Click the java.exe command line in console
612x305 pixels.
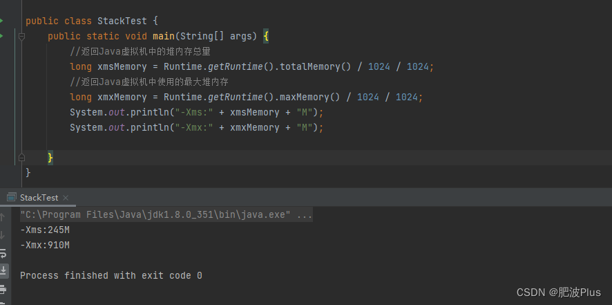(166, 214)
